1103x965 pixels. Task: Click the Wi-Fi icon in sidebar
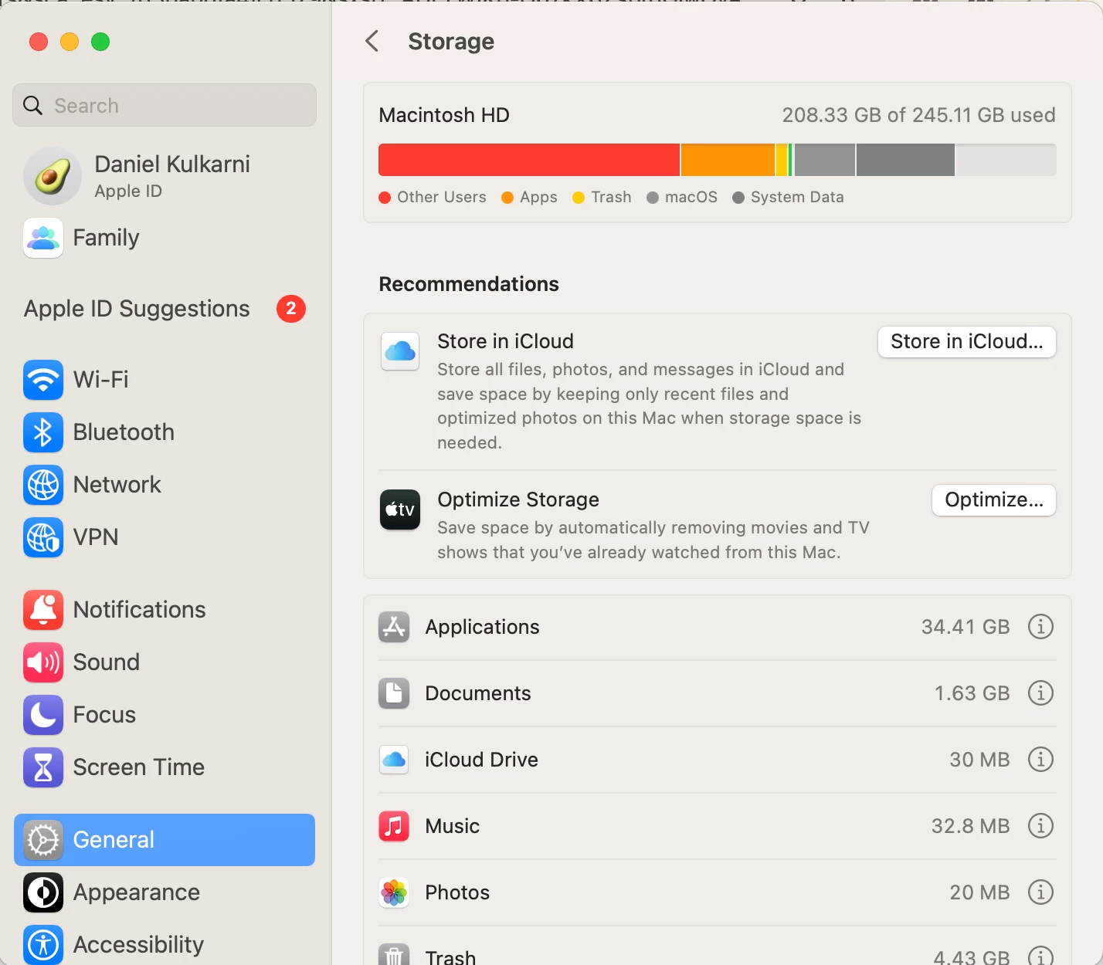(43, 380)
